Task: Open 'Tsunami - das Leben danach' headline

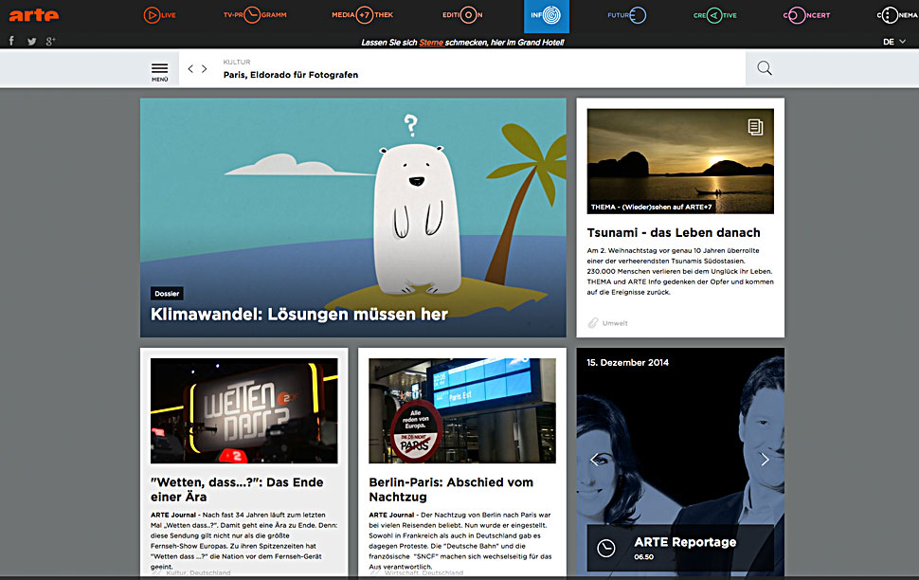Action: point(674,233)
